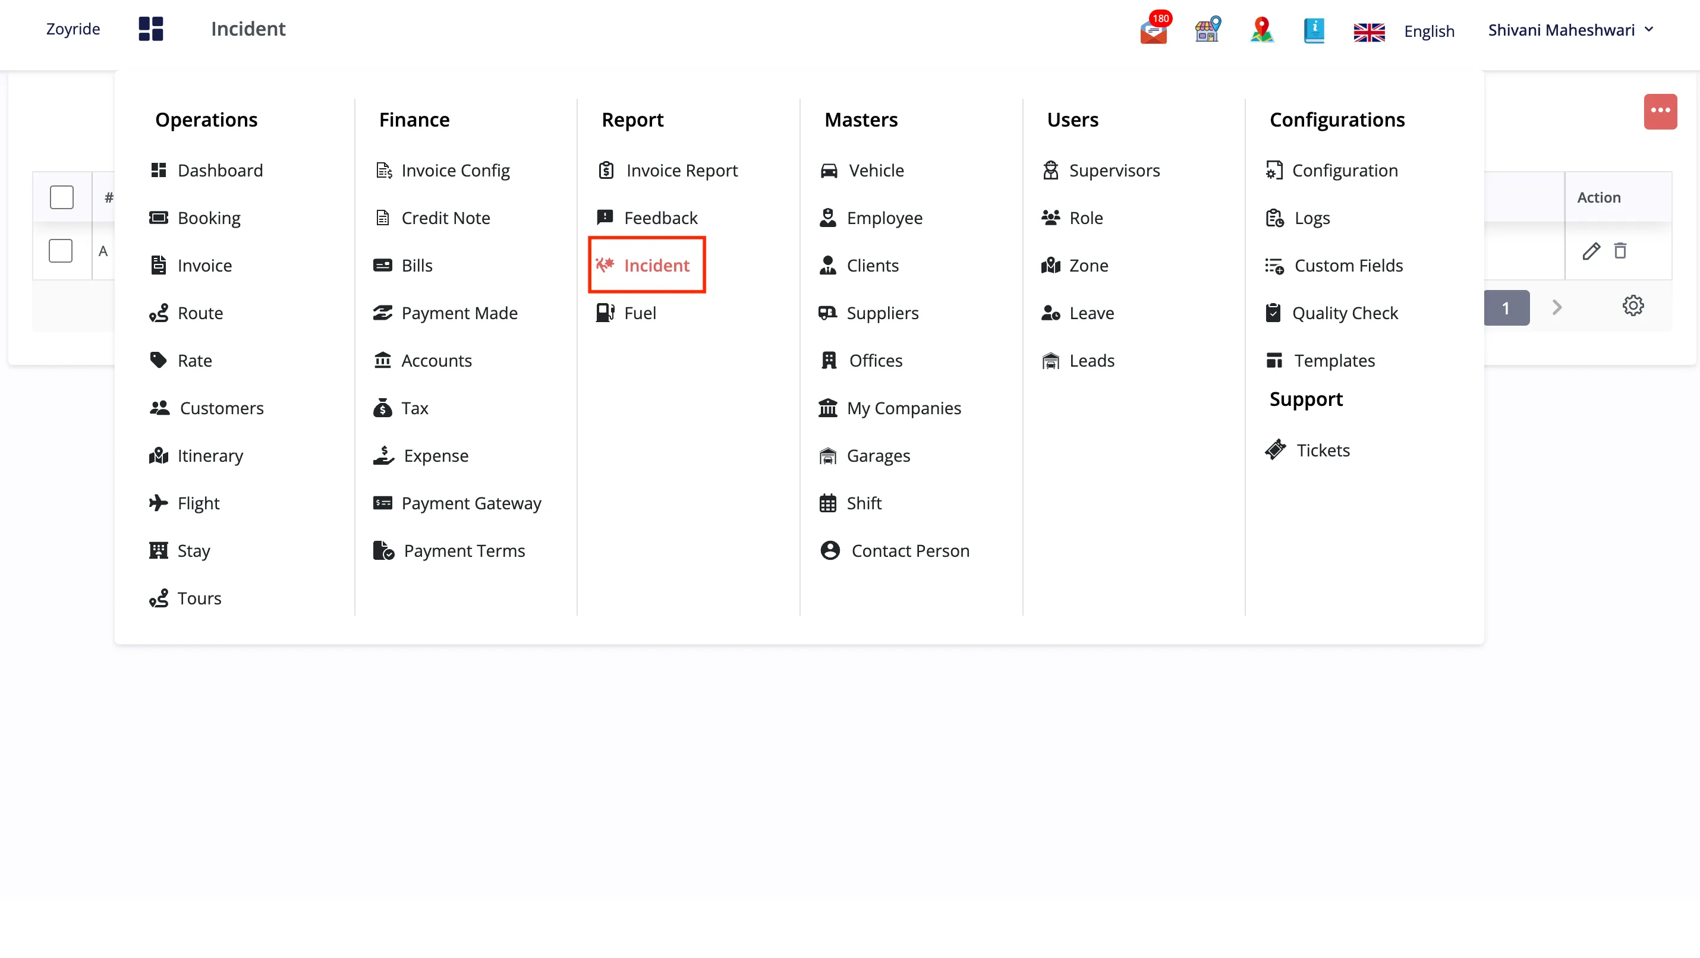Expand the Shivani Maheshwari user dropdown

(x=1570, y=30)
